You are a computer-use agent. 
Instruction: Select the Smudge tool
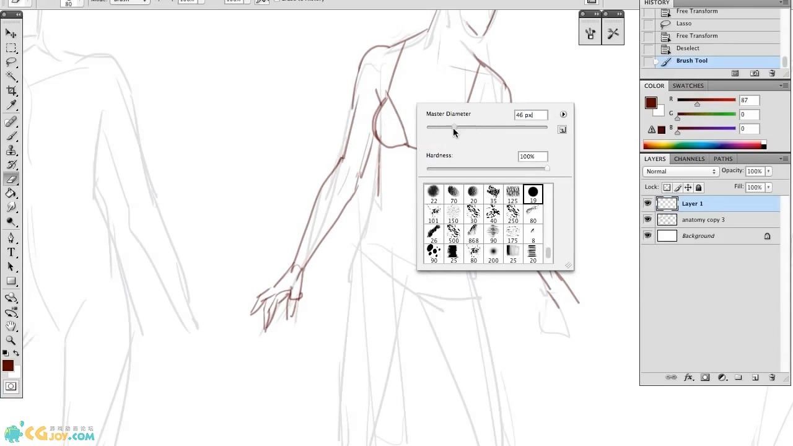tap(11, 208)
